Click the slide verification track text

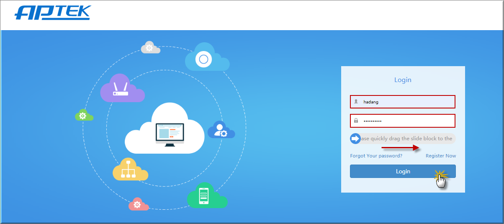point(407,139)
